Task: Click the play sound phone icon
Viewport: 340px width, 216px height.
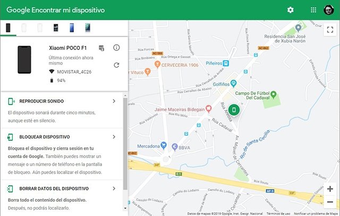Action: (x=11, y=101)
